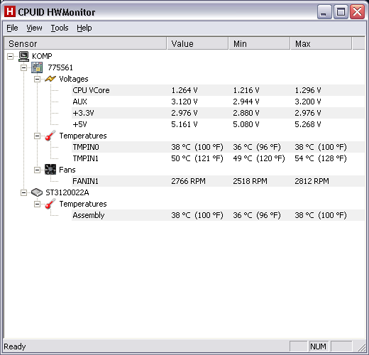Click the thermometer icon under ST3120022A
369x355 pixels.
50,204
